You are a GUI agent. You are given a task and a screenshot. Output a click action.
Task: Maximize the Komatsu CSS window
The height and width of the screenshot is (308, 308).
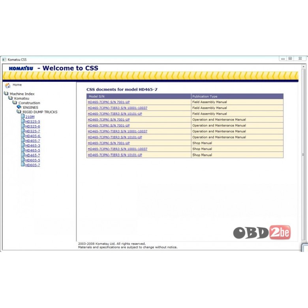(x=290, y=58)
